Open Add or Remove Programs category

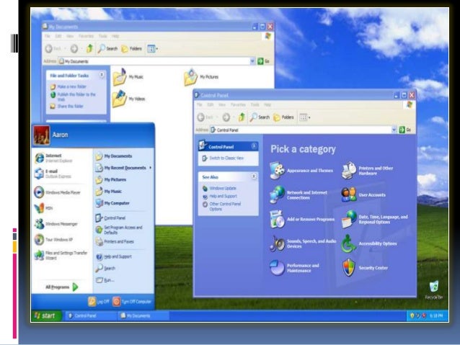pyautogui.click(x=302, y=219)
